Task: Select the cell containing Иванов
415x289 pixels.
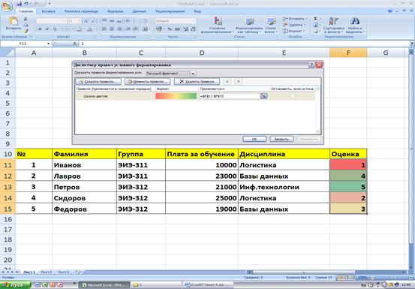Action: click(x=84, y=165)
